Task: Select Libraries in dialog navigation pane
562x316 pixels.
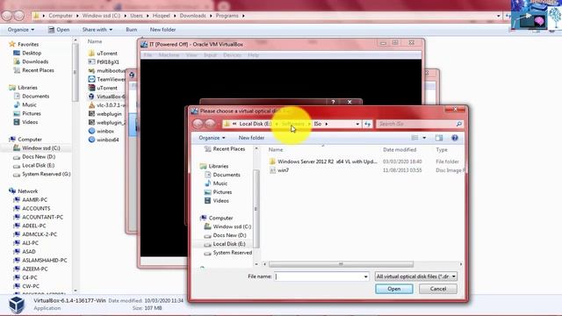Action: click(214, 166)
